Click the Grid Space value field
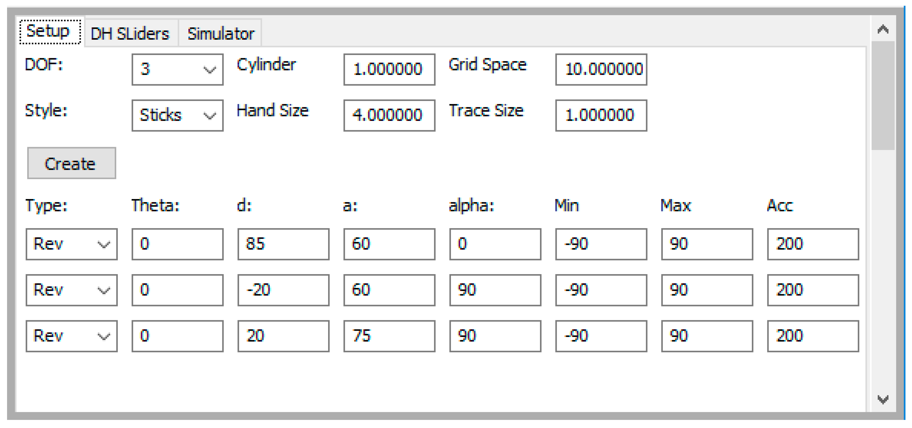This screenshot has width=912, height=428. coord(601,69)
